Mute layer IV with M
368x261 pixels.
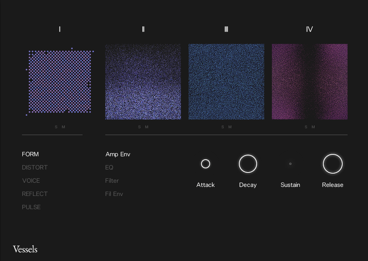313,127
